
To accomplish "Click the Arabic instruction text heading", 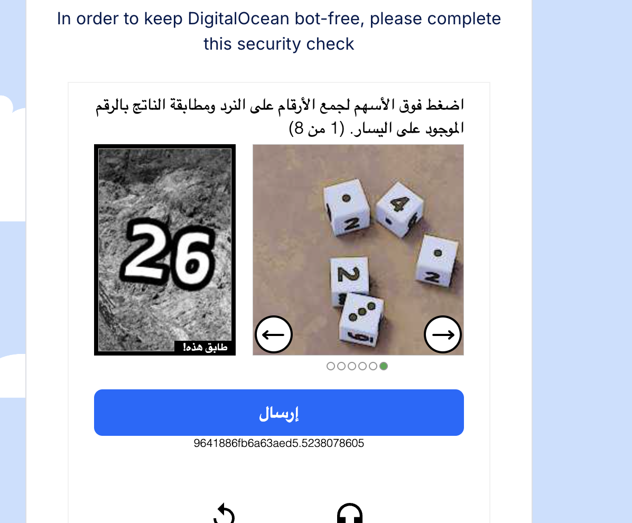I will [x=279, y=116].
